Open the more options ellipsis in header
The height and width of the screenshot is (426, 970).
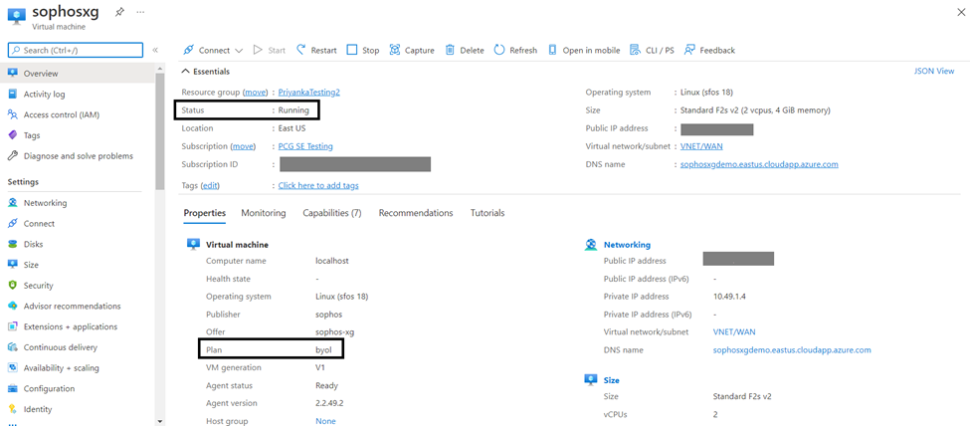140,12
